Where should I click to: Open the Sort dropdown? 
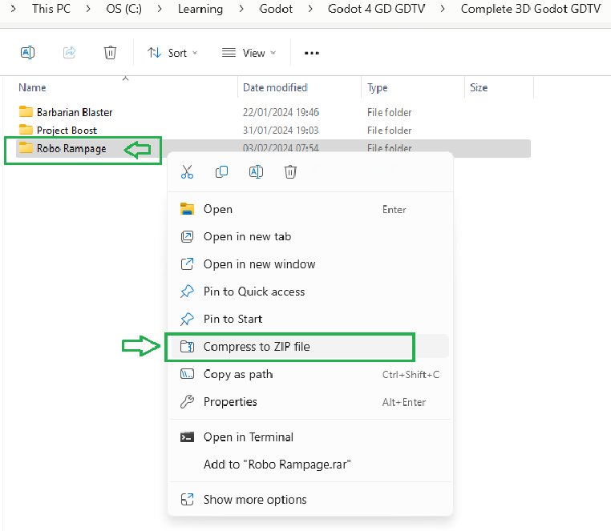[172, 53]
